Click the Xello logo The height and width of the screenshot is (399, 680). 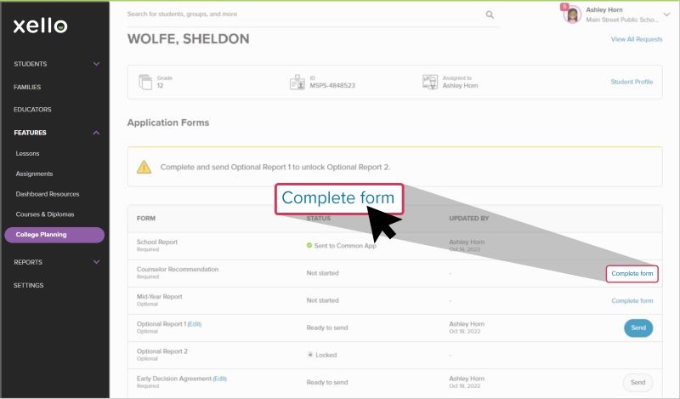40,26
